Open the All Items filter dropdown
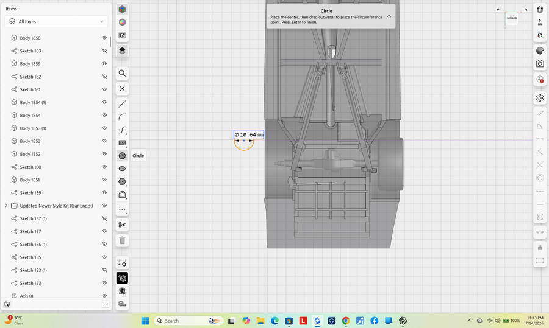This screenshot has width=549, height=328. 56,22
